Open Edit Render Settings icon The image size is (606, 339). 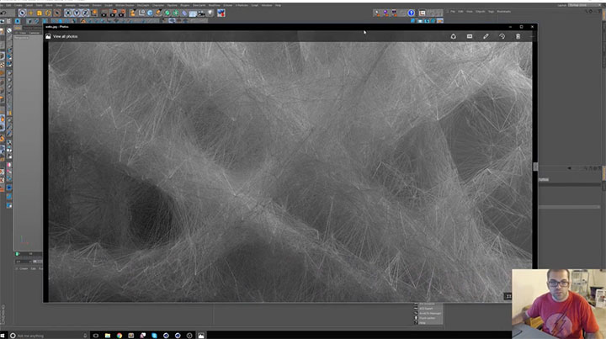[121, 13]
